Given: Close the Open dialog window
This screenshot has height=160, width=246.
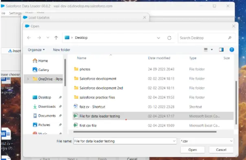Looking at the screenshot, I should click(234, 26).
